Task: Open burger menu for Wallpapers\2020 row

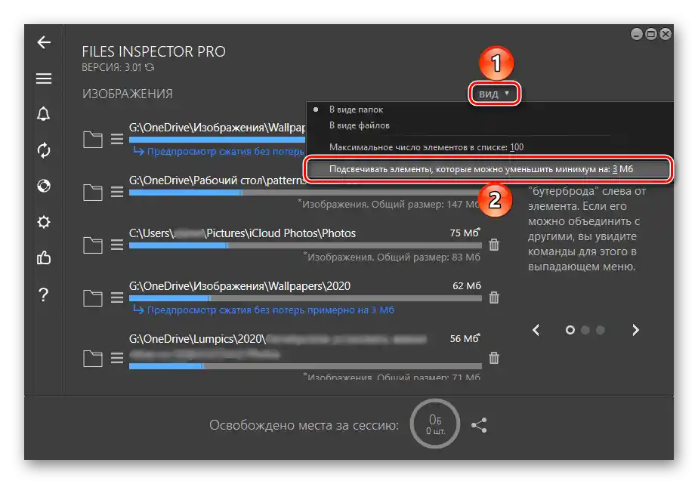Action: (117, 297)
